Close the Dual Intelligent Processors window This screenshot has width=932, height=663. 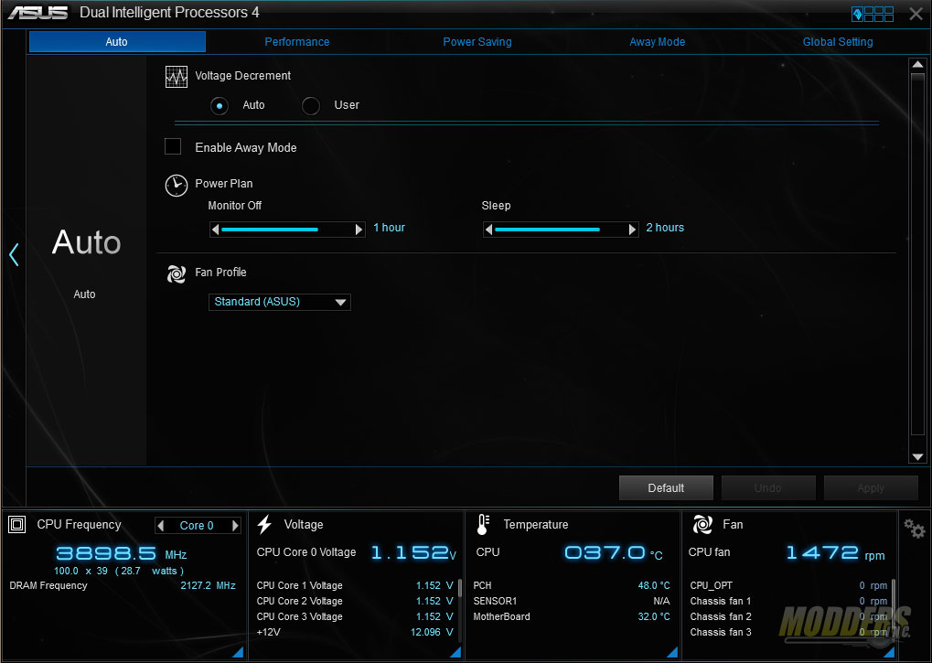point(916,14)
